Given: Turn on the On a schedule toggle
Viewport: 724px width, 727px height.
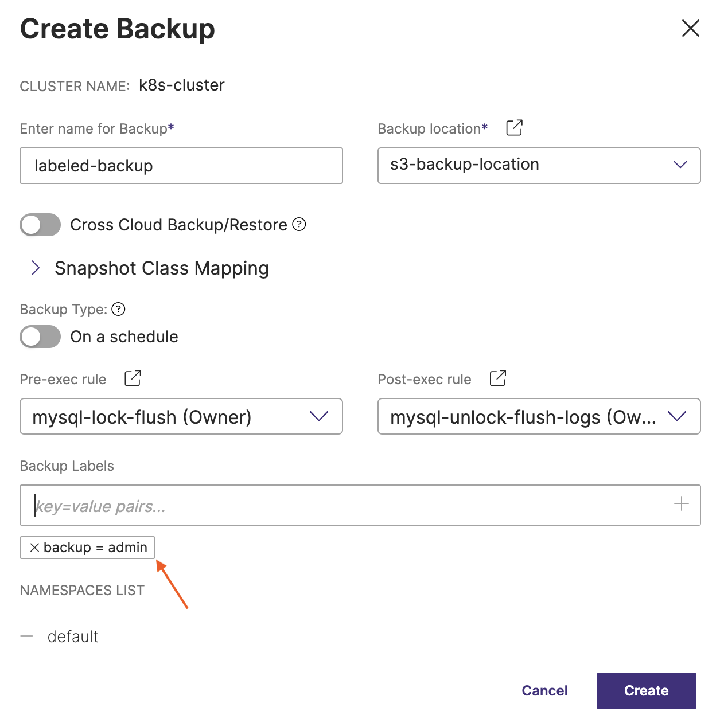Looking at the screenshot, I should coord(40,337).
